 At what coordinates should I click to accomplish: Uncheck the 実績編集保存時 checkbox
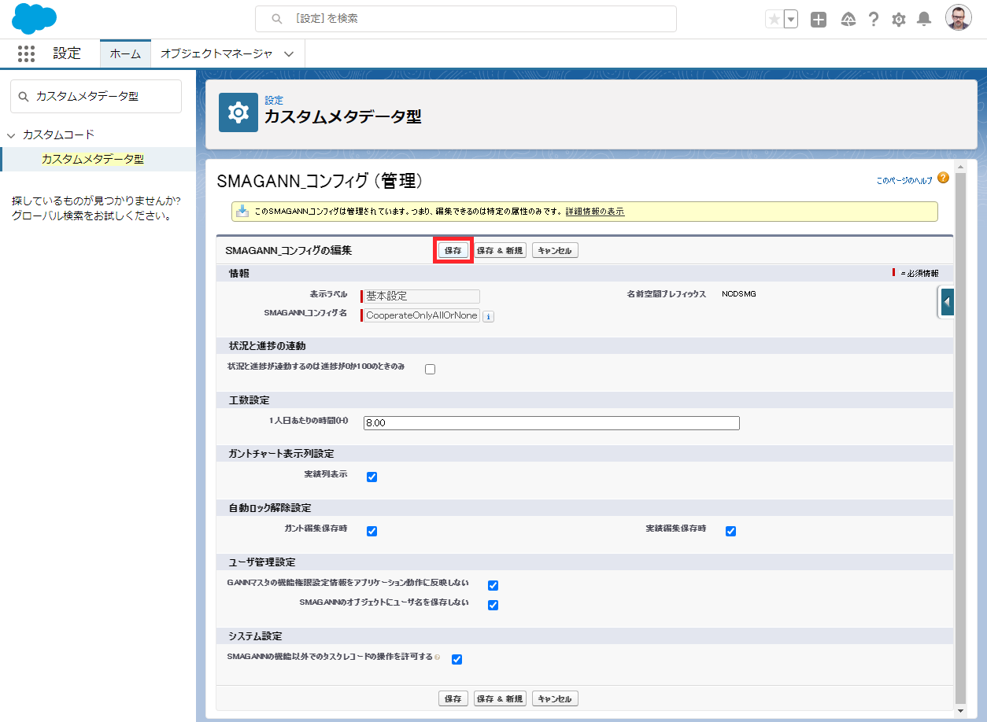pyautogui.click(x=730, y=531)
